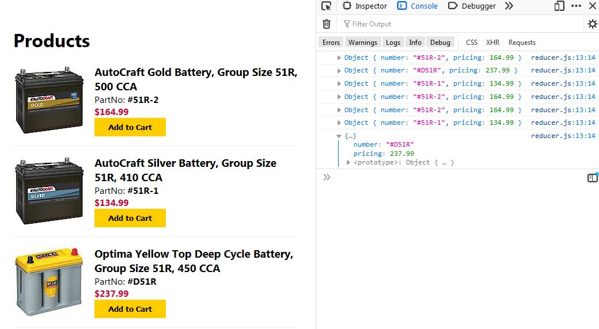Toggle responsive design mode icon
This screenshot has height=329, width=599.
[x=559, y=6]
